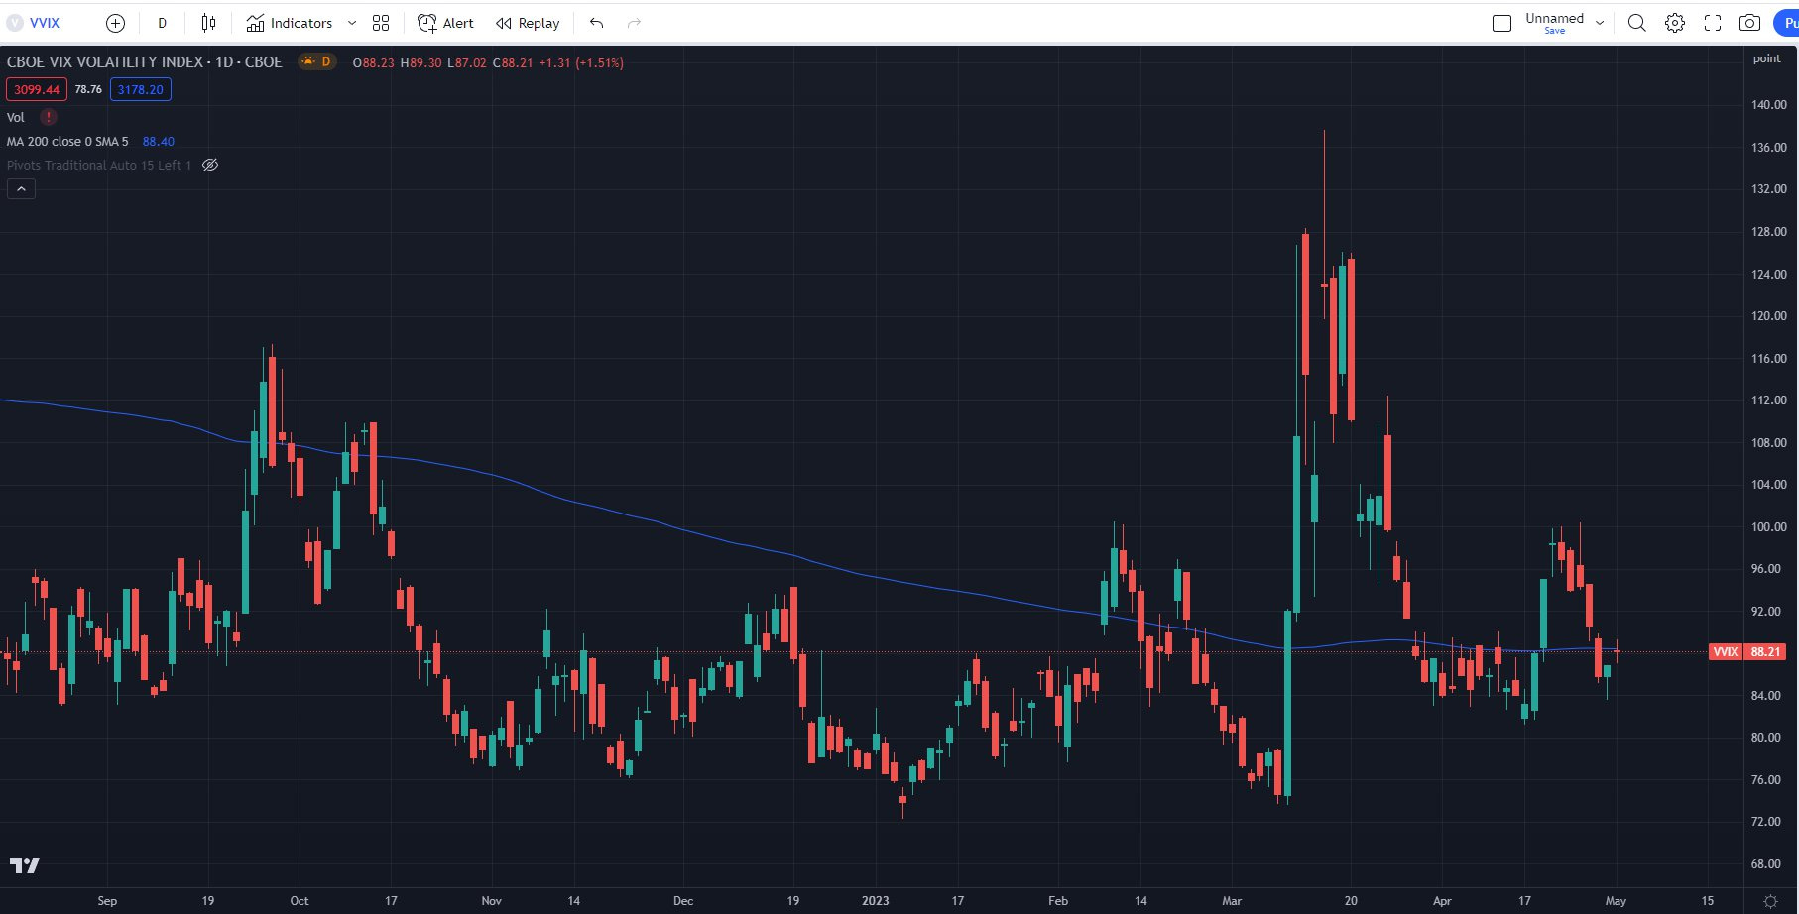The height and width of the screenshot is (914, 1799).
Task: Click the 72.00 price axis level
Action: coord(1766,822)
